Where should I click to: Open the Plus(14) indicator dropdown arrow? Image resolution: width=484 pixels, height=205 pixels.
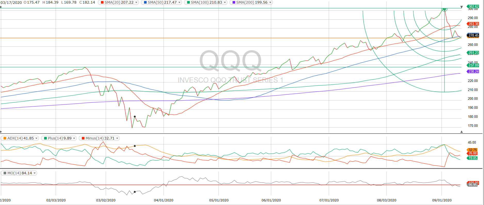tap(74, 138)
